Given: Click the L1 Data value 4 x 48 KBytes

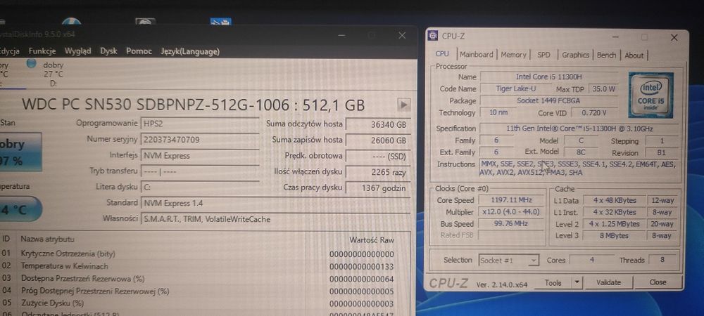Looking at the screenshot, I should click(615, 201).
